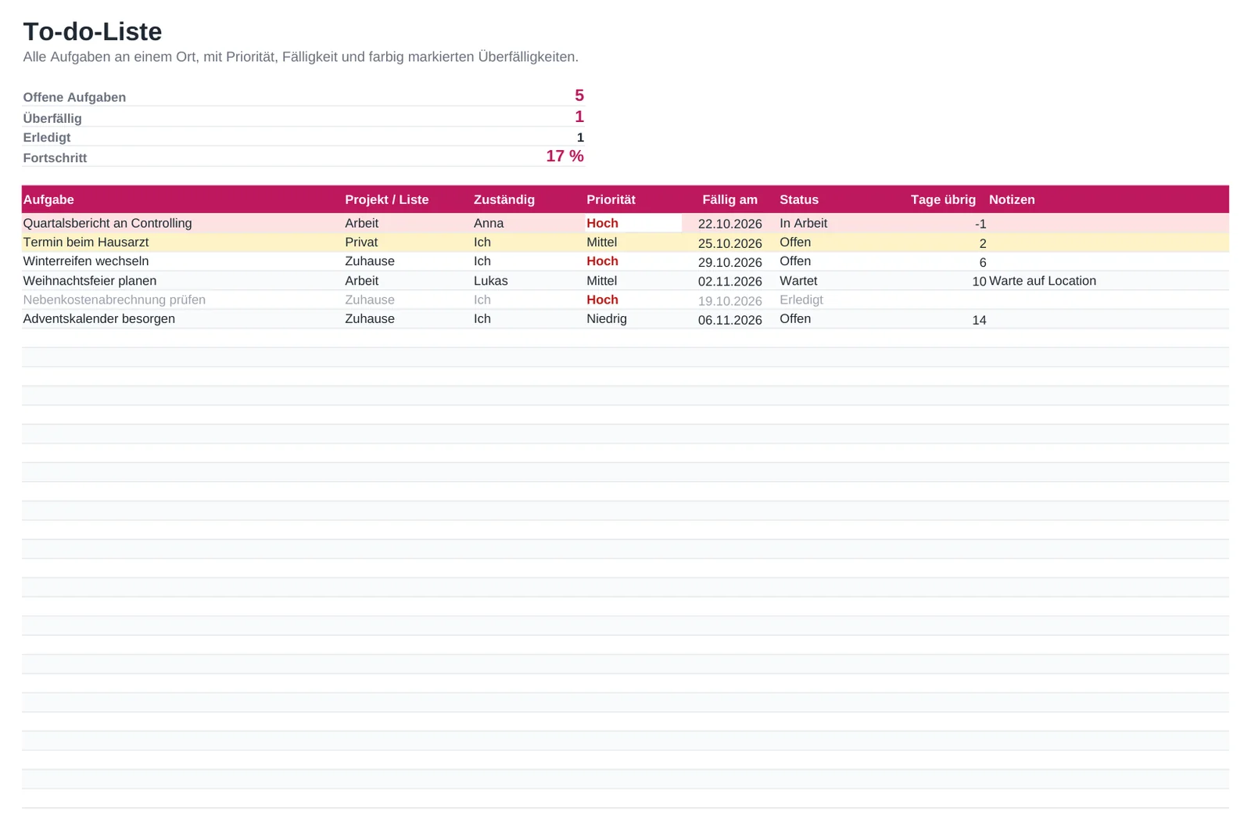
Task: Select the Erledigt status in the Nebenkostenabrechnung row
Action: [x=801, y=300]
